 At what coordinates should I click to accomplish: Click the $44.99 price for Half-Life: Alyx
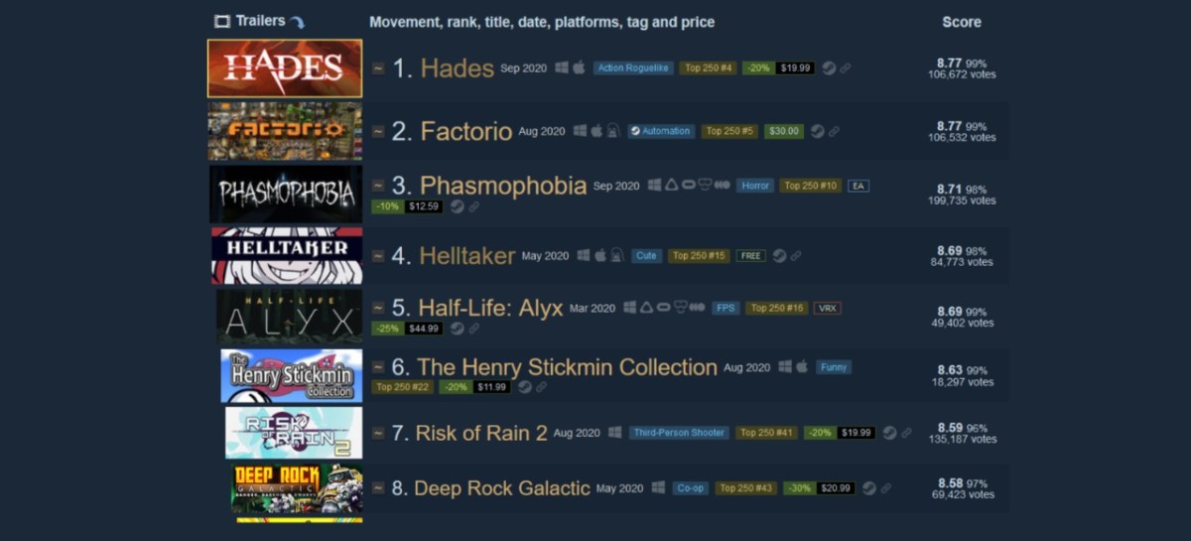tap(424, 329)
